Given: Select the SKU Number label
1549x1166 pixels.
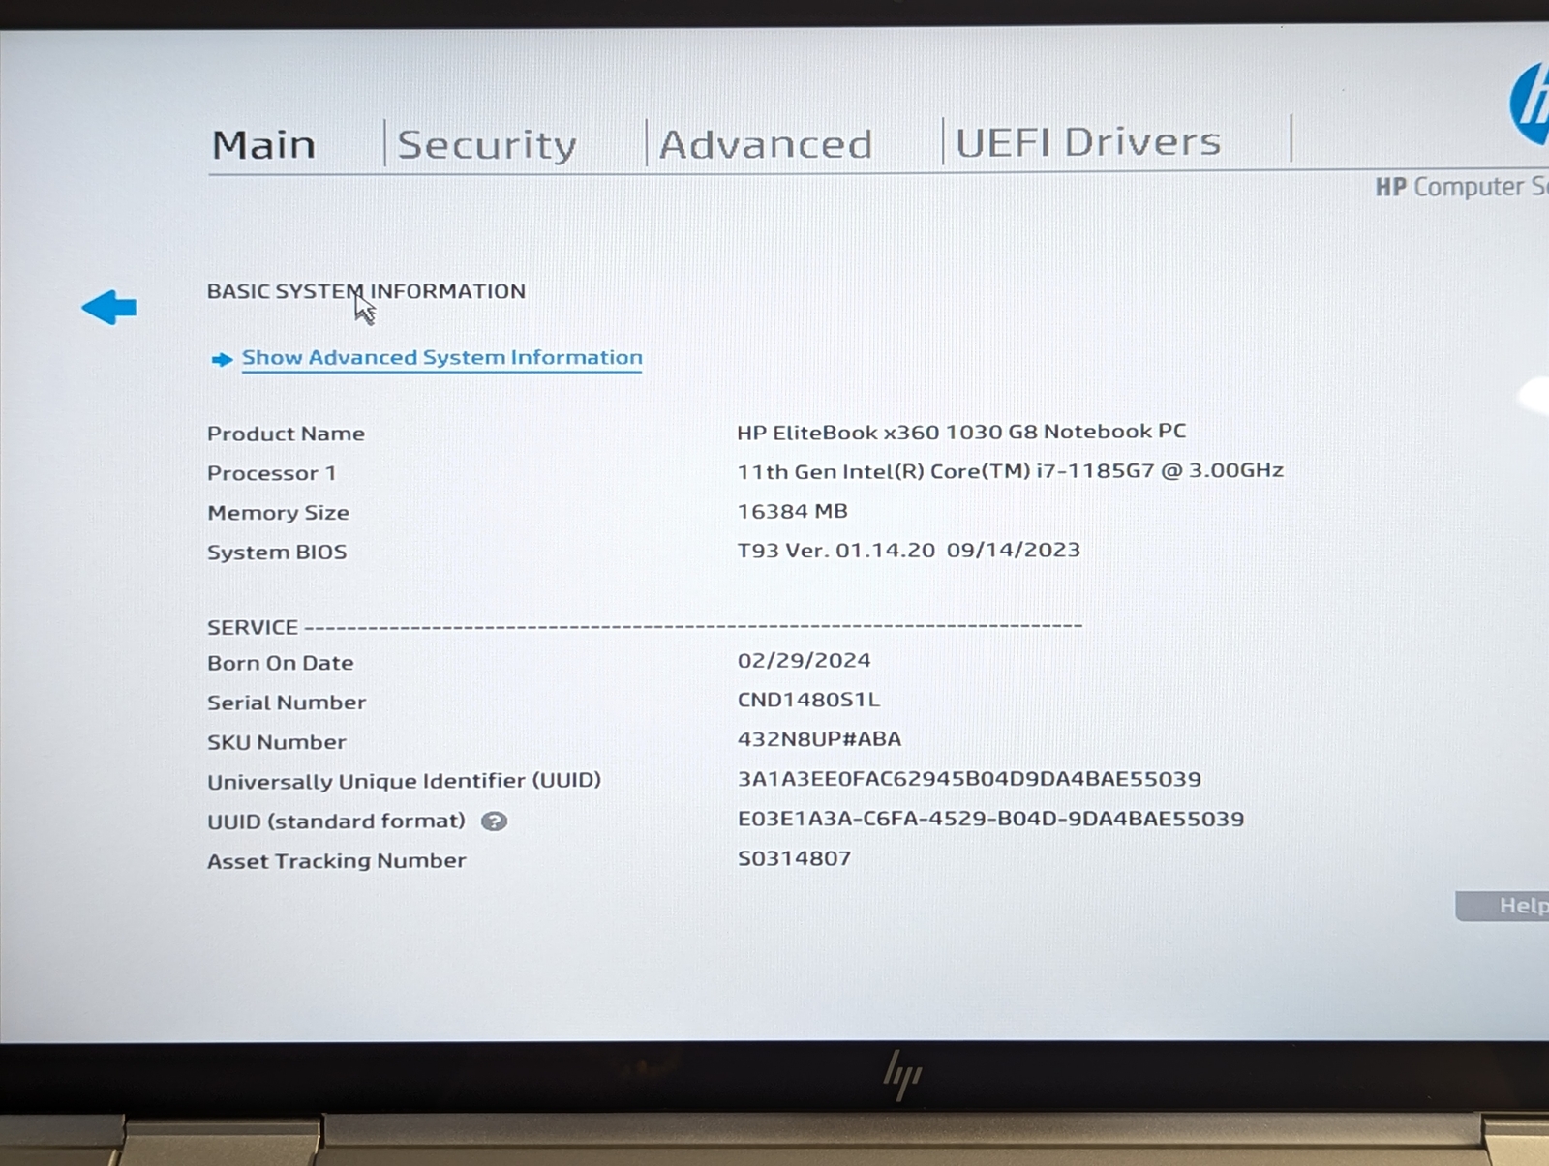Looking at the screenshot, I should coord(276,742).
